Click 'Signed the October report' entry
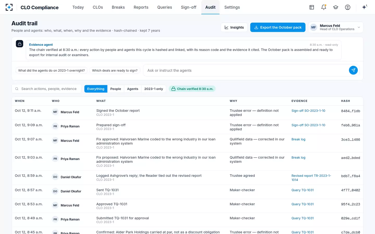This screenshot has width=375, height=234. click(118, 111)
